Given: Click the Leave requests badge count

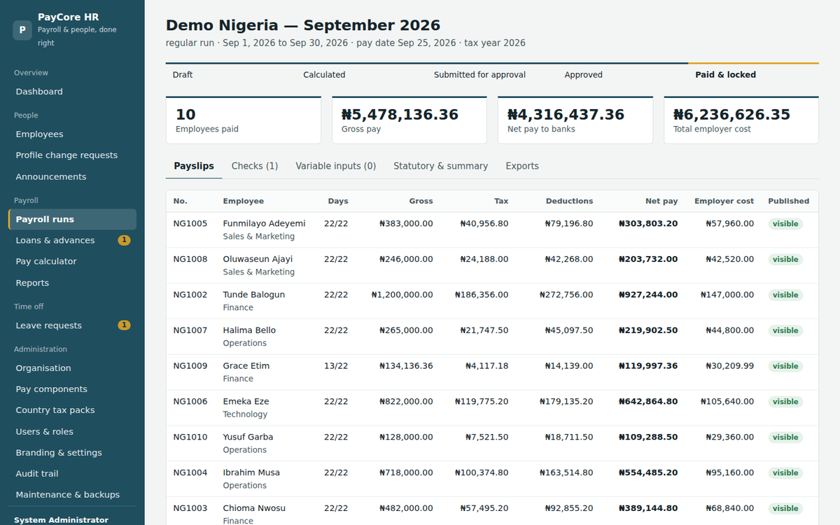Looking at the screenshot, I should (x=124, y=325).
